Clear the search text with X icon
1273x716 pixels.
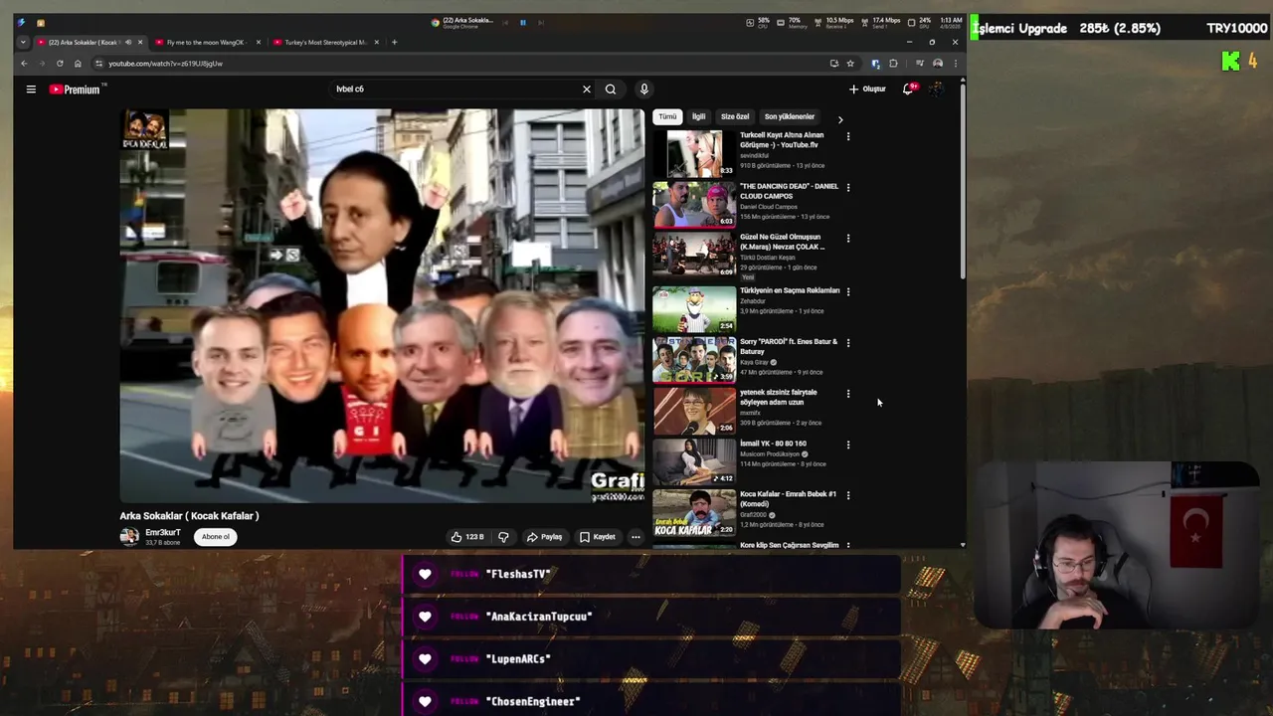(x=587, y=89)
